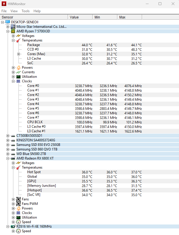Click the Wi-Fi Speed gauge icon
179x235 pixels.
[x=18, y=231]
